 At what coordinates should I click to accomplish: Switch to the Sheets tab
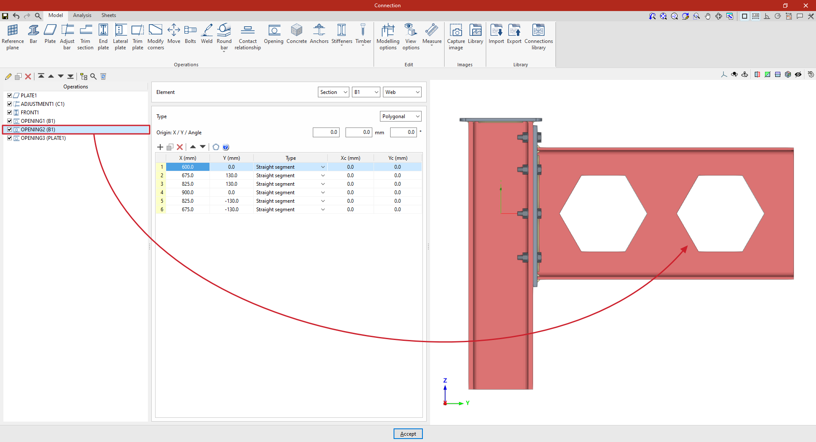pyautogui.click(x=108, y=15)
